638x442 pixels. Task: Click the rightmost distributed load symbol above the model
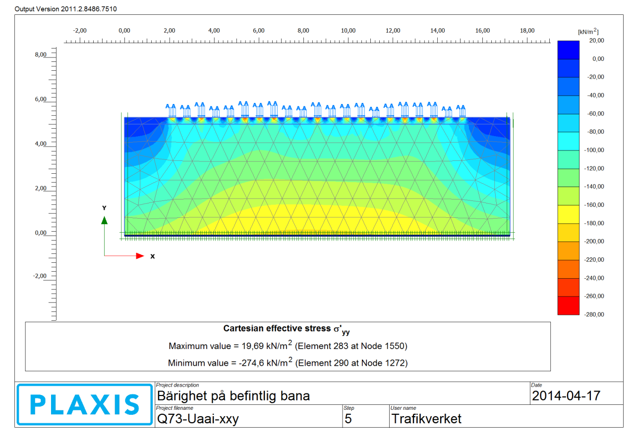pyautogui.click(x=461, y=111)
